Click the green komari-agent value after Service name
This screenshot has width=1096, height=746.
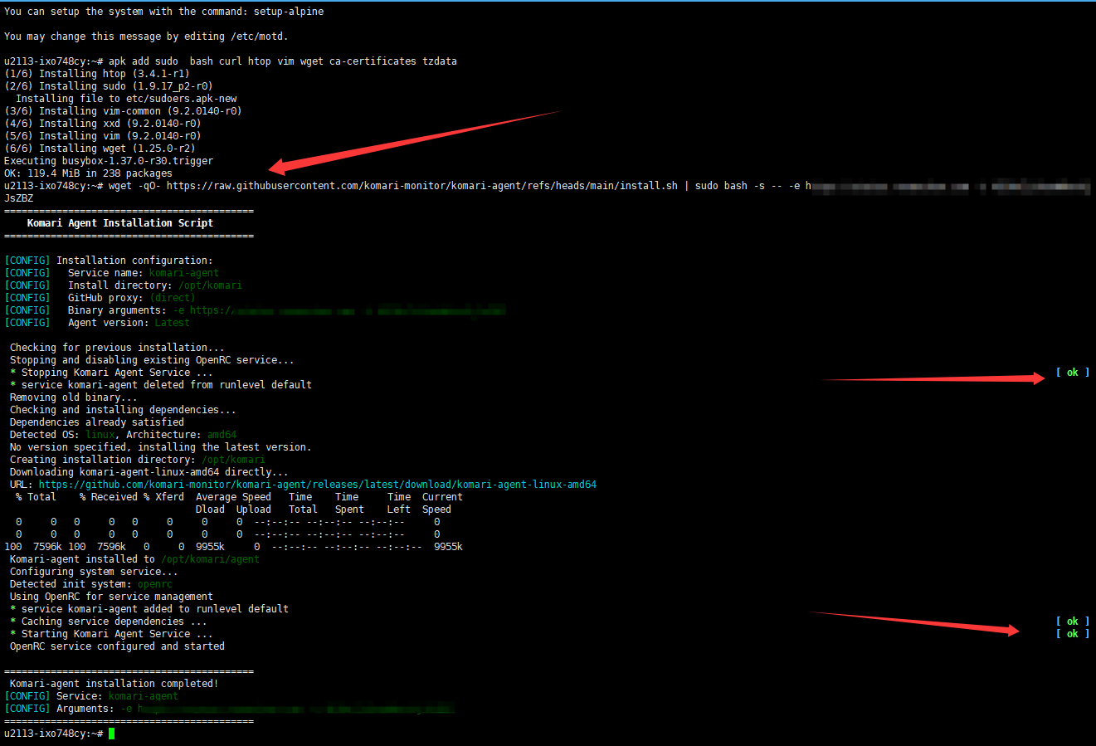pyautogui.click(x=183, y=273)
